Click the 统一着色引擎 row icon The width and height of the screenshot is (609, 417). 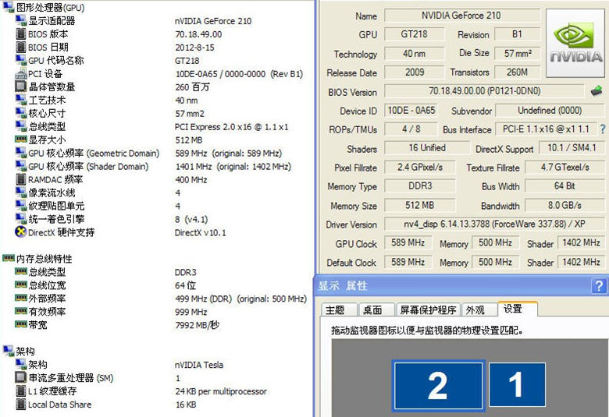[x=20, y=218]
